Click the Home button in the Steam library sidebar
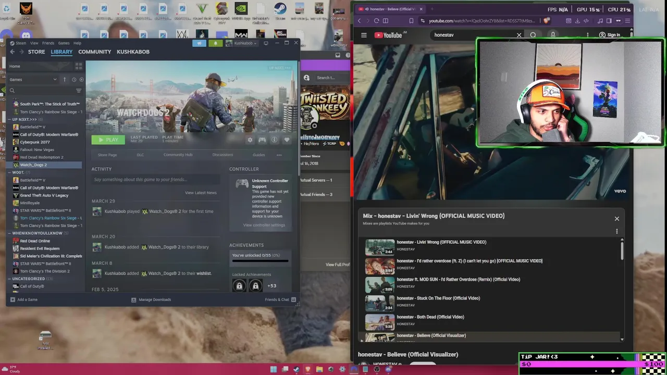The width and height of the screenshot is (667, 375). coord(40,66)
